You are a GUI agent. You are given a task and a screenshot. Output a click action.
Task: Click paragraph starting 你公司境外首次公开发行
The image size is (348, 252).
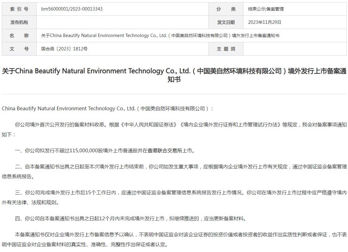[x=174, y=129]
